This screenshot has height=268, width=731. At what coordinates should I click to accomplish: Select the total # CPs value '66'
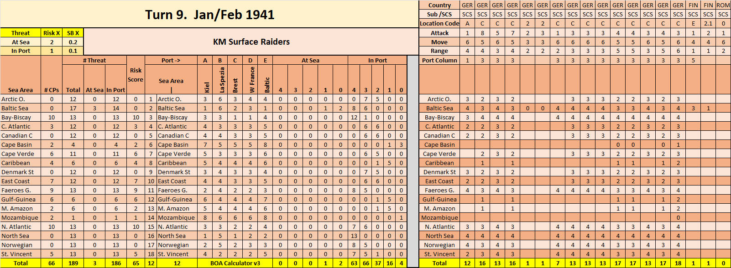52,263
